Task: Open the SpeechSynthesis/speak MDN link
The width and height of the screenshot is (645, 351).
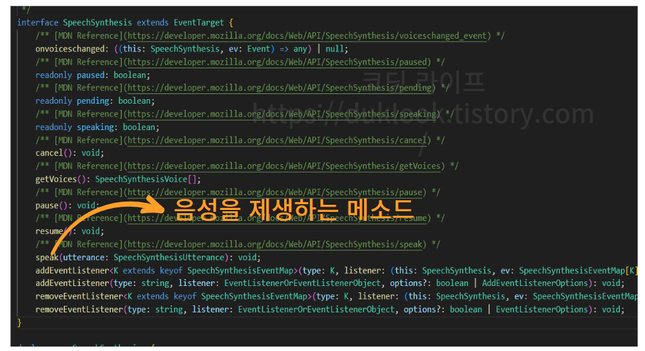Action: click(x=274, y=245)
